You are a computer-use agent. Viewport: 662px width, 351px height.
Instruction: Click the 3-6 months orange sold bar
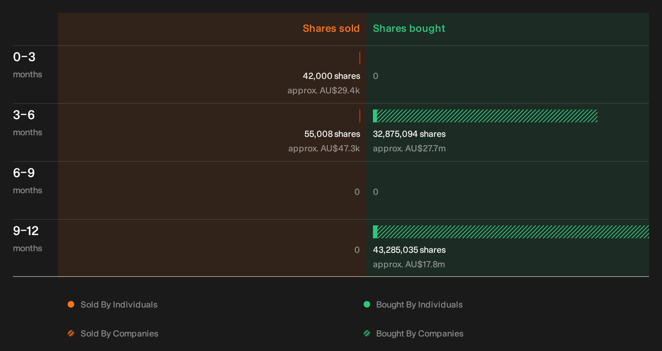[360, 116]
